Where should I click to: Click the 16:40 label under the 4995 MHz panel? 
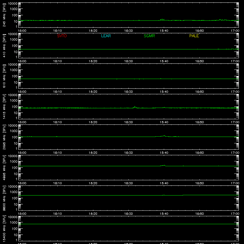pyautogui.click(x=164, y=183)
